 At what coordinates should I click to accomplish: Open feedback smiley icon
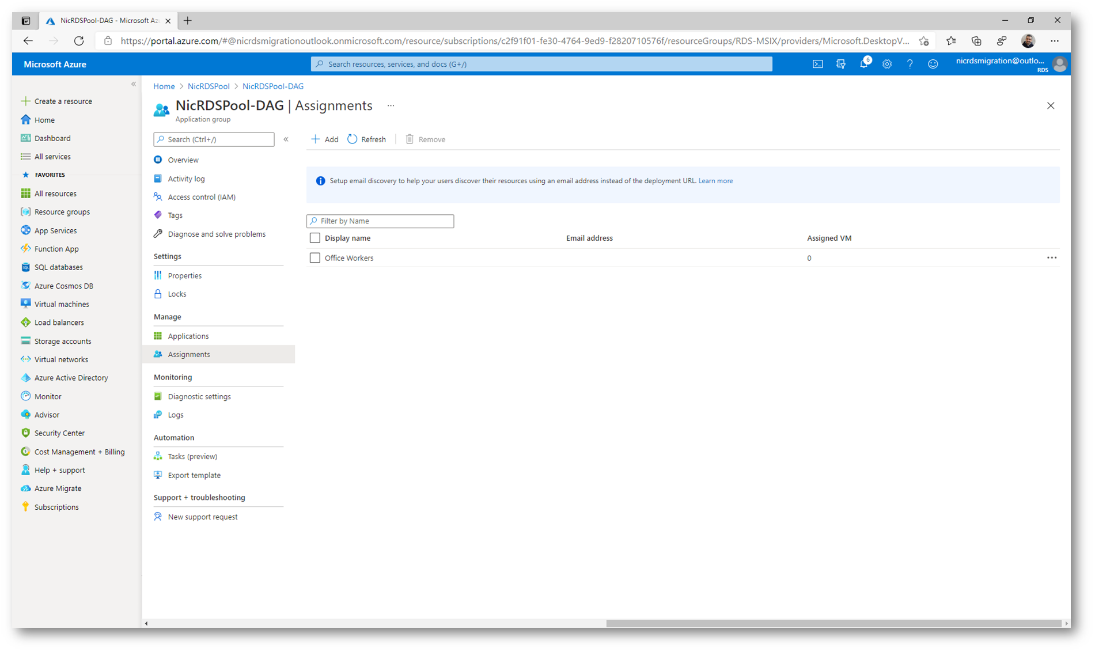[933, 64]
